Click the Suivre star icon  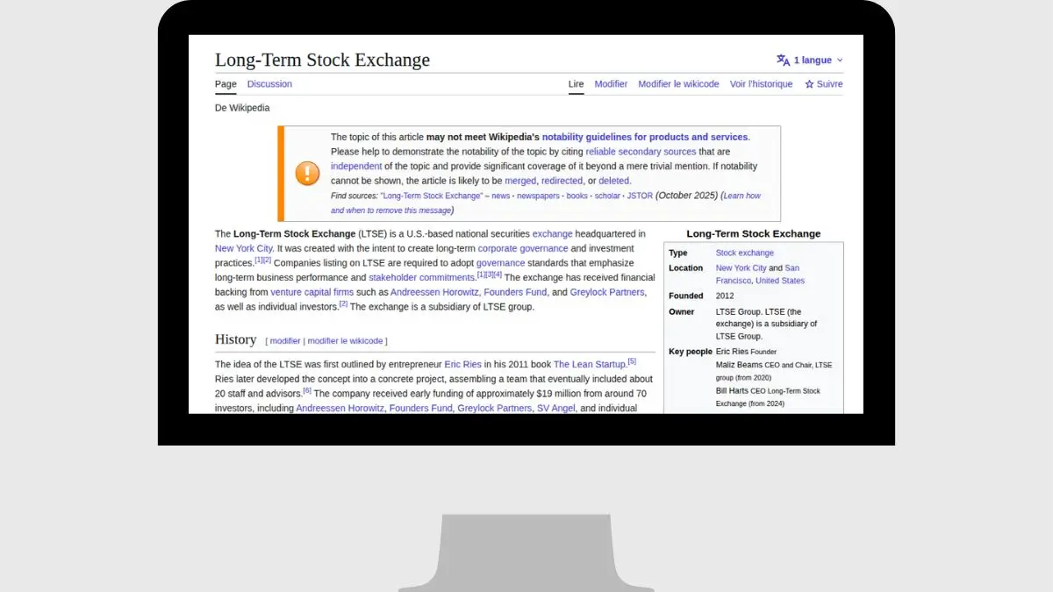pos(809,84)
